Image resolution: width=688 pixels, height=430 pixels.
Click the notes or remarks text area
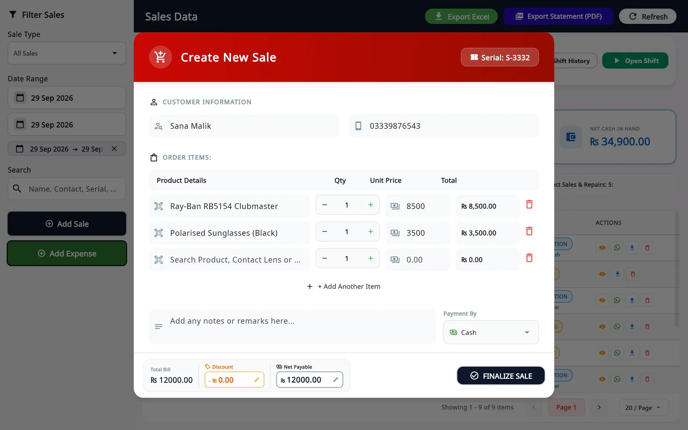(x=292, y=327)
